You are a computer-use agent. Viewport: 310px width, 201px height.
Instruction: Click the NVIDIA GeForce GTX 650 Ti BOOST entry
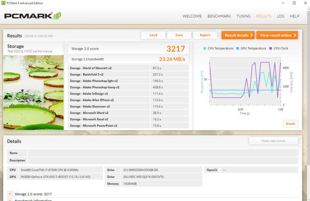[61, 177]
